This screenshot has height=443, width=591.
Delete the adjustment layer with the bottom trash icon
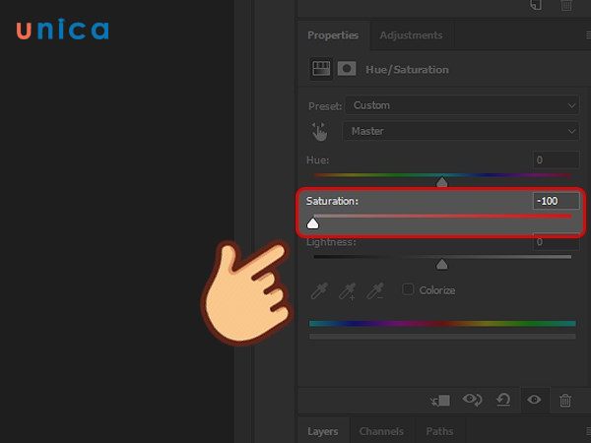565,400
